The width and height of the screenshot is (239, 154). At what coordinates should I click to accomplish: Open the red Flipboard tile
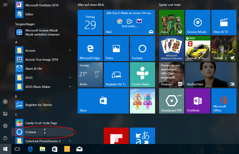116,136
